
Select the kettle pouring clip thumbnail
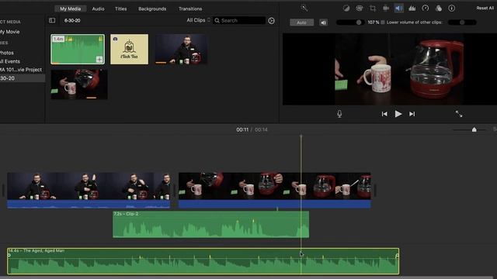click(79, 84)
